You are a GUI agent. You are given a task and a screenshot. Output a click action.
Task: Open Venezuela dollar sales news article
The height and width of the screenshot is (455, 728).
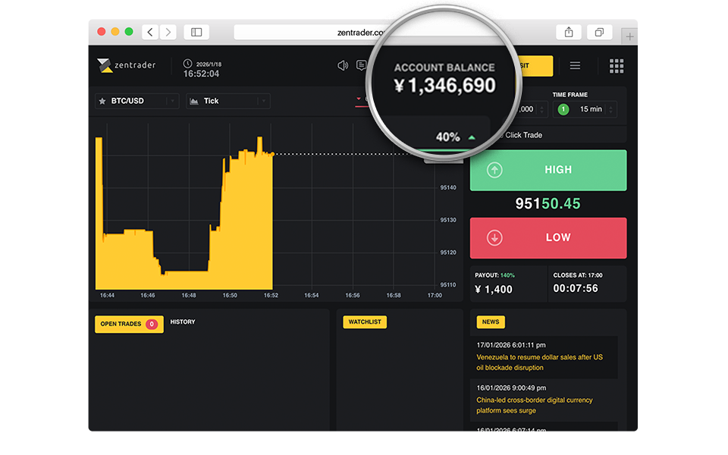coord(539,362)
